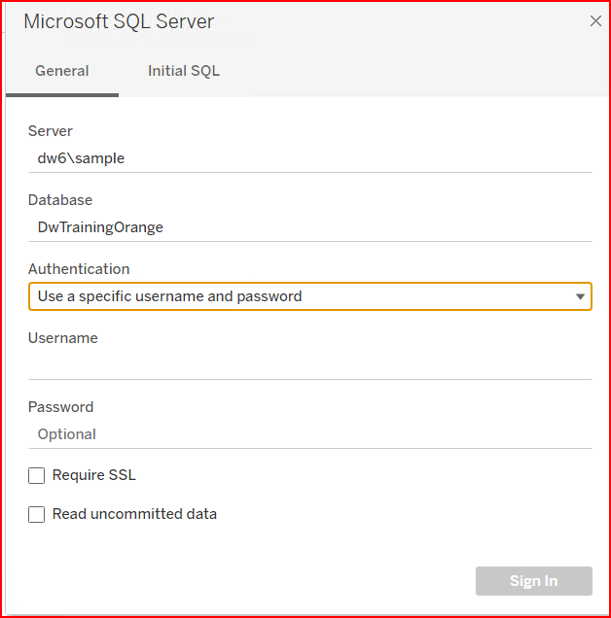Enable the Require SSL checkbox
The height and width of the screenshot is (618, 611).
coord(37,475)
